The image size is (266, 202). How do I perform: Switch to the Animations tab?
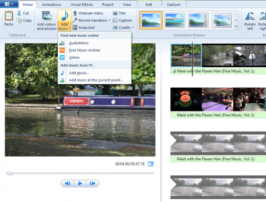click(x=52, y=4)
